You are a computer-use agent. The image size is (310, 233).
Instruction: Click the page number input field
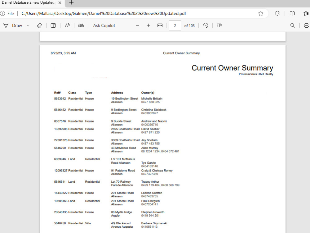pyautogui.click(x=175, y=25)
